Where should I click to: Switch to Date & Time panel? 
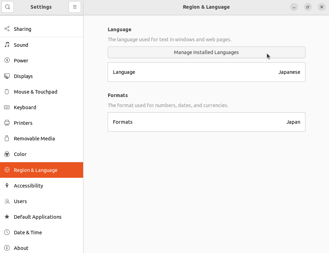[28, 233]
